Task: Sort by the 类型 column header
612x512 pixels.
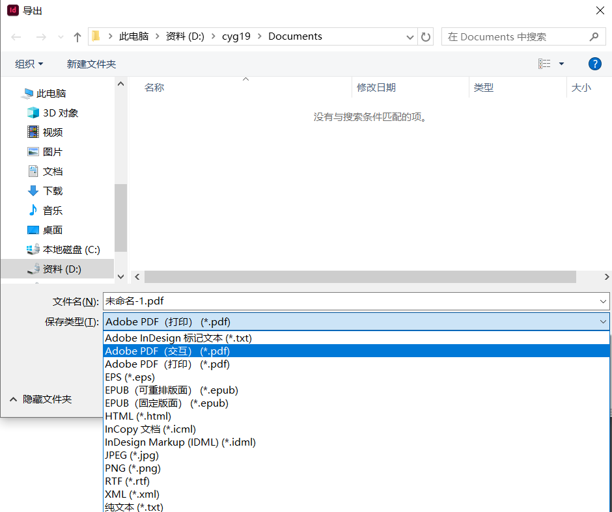Action: pyautogui.click(x=484, y=87)
